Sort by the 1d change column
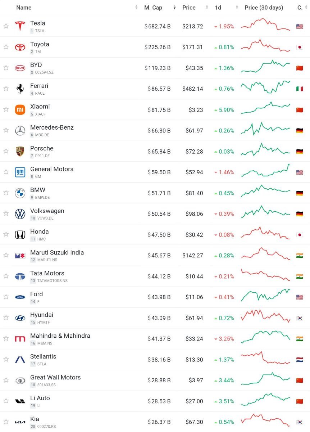Viewport: 310px width, 432px height. 237,8
